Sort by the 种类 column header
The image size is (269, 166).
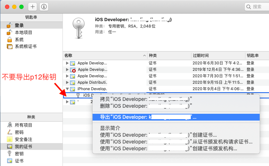pos(169,55)
